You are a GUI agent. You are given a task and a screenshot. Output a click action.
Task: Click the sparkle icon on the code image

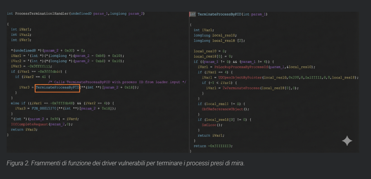point(347,141)
